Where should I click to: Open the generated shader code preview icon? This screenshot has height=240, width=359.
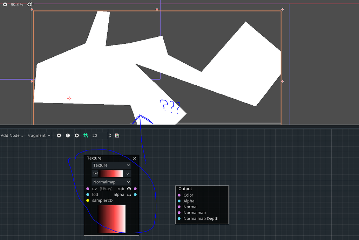[117, 135]
